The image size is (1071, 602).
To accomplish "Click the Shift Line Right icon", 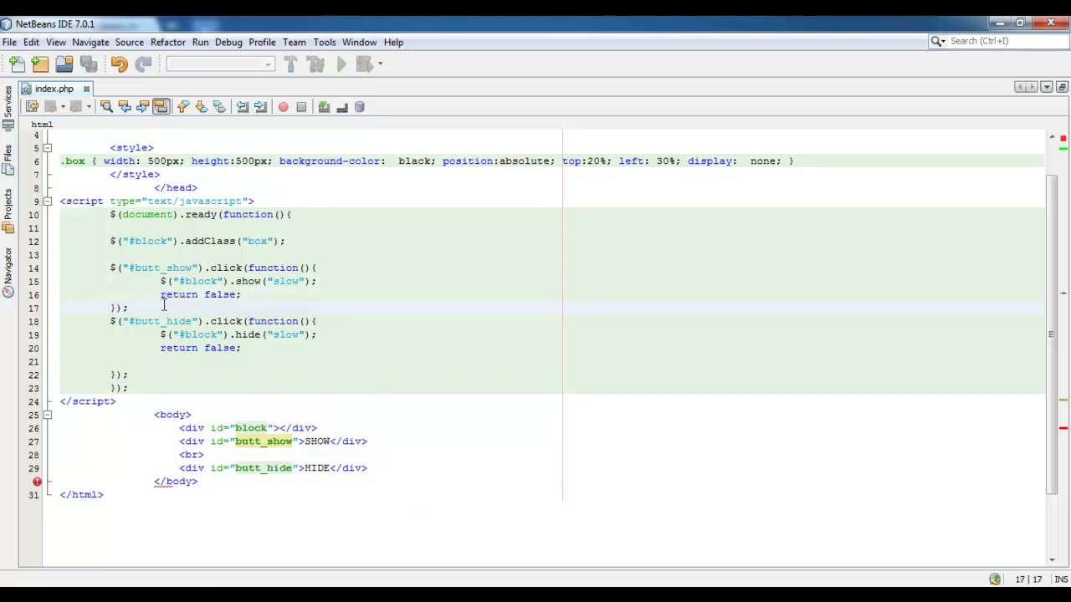I will click(260, 107).
